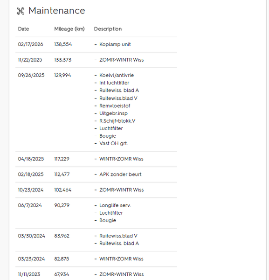
Task: Select the Mileage (km) column header
Action: pos(69,29)
